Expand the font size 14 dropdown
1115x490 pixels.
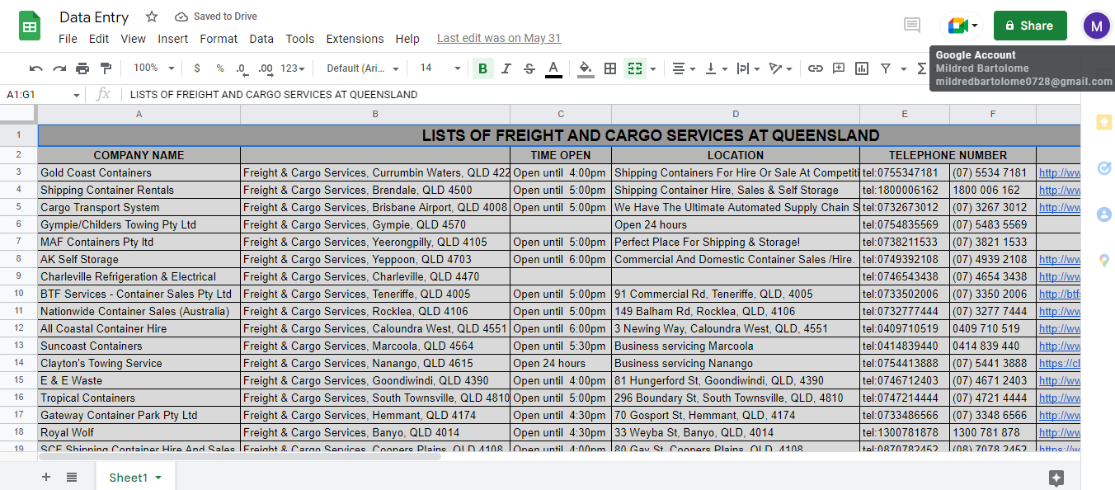pos(438,68)
